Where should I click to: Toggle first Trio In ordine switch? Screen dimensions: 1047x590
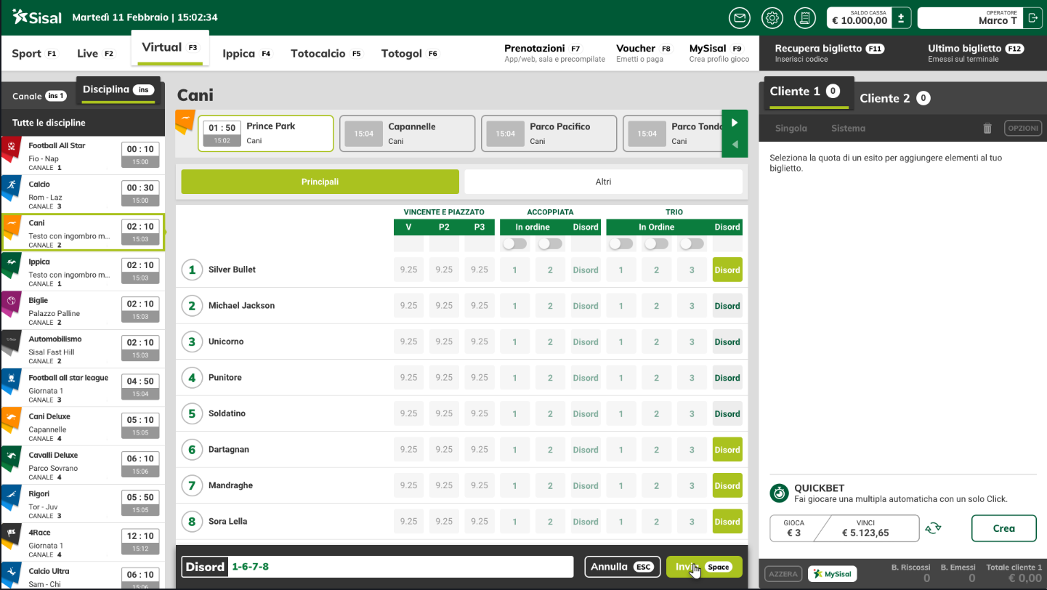pos(620,244)
